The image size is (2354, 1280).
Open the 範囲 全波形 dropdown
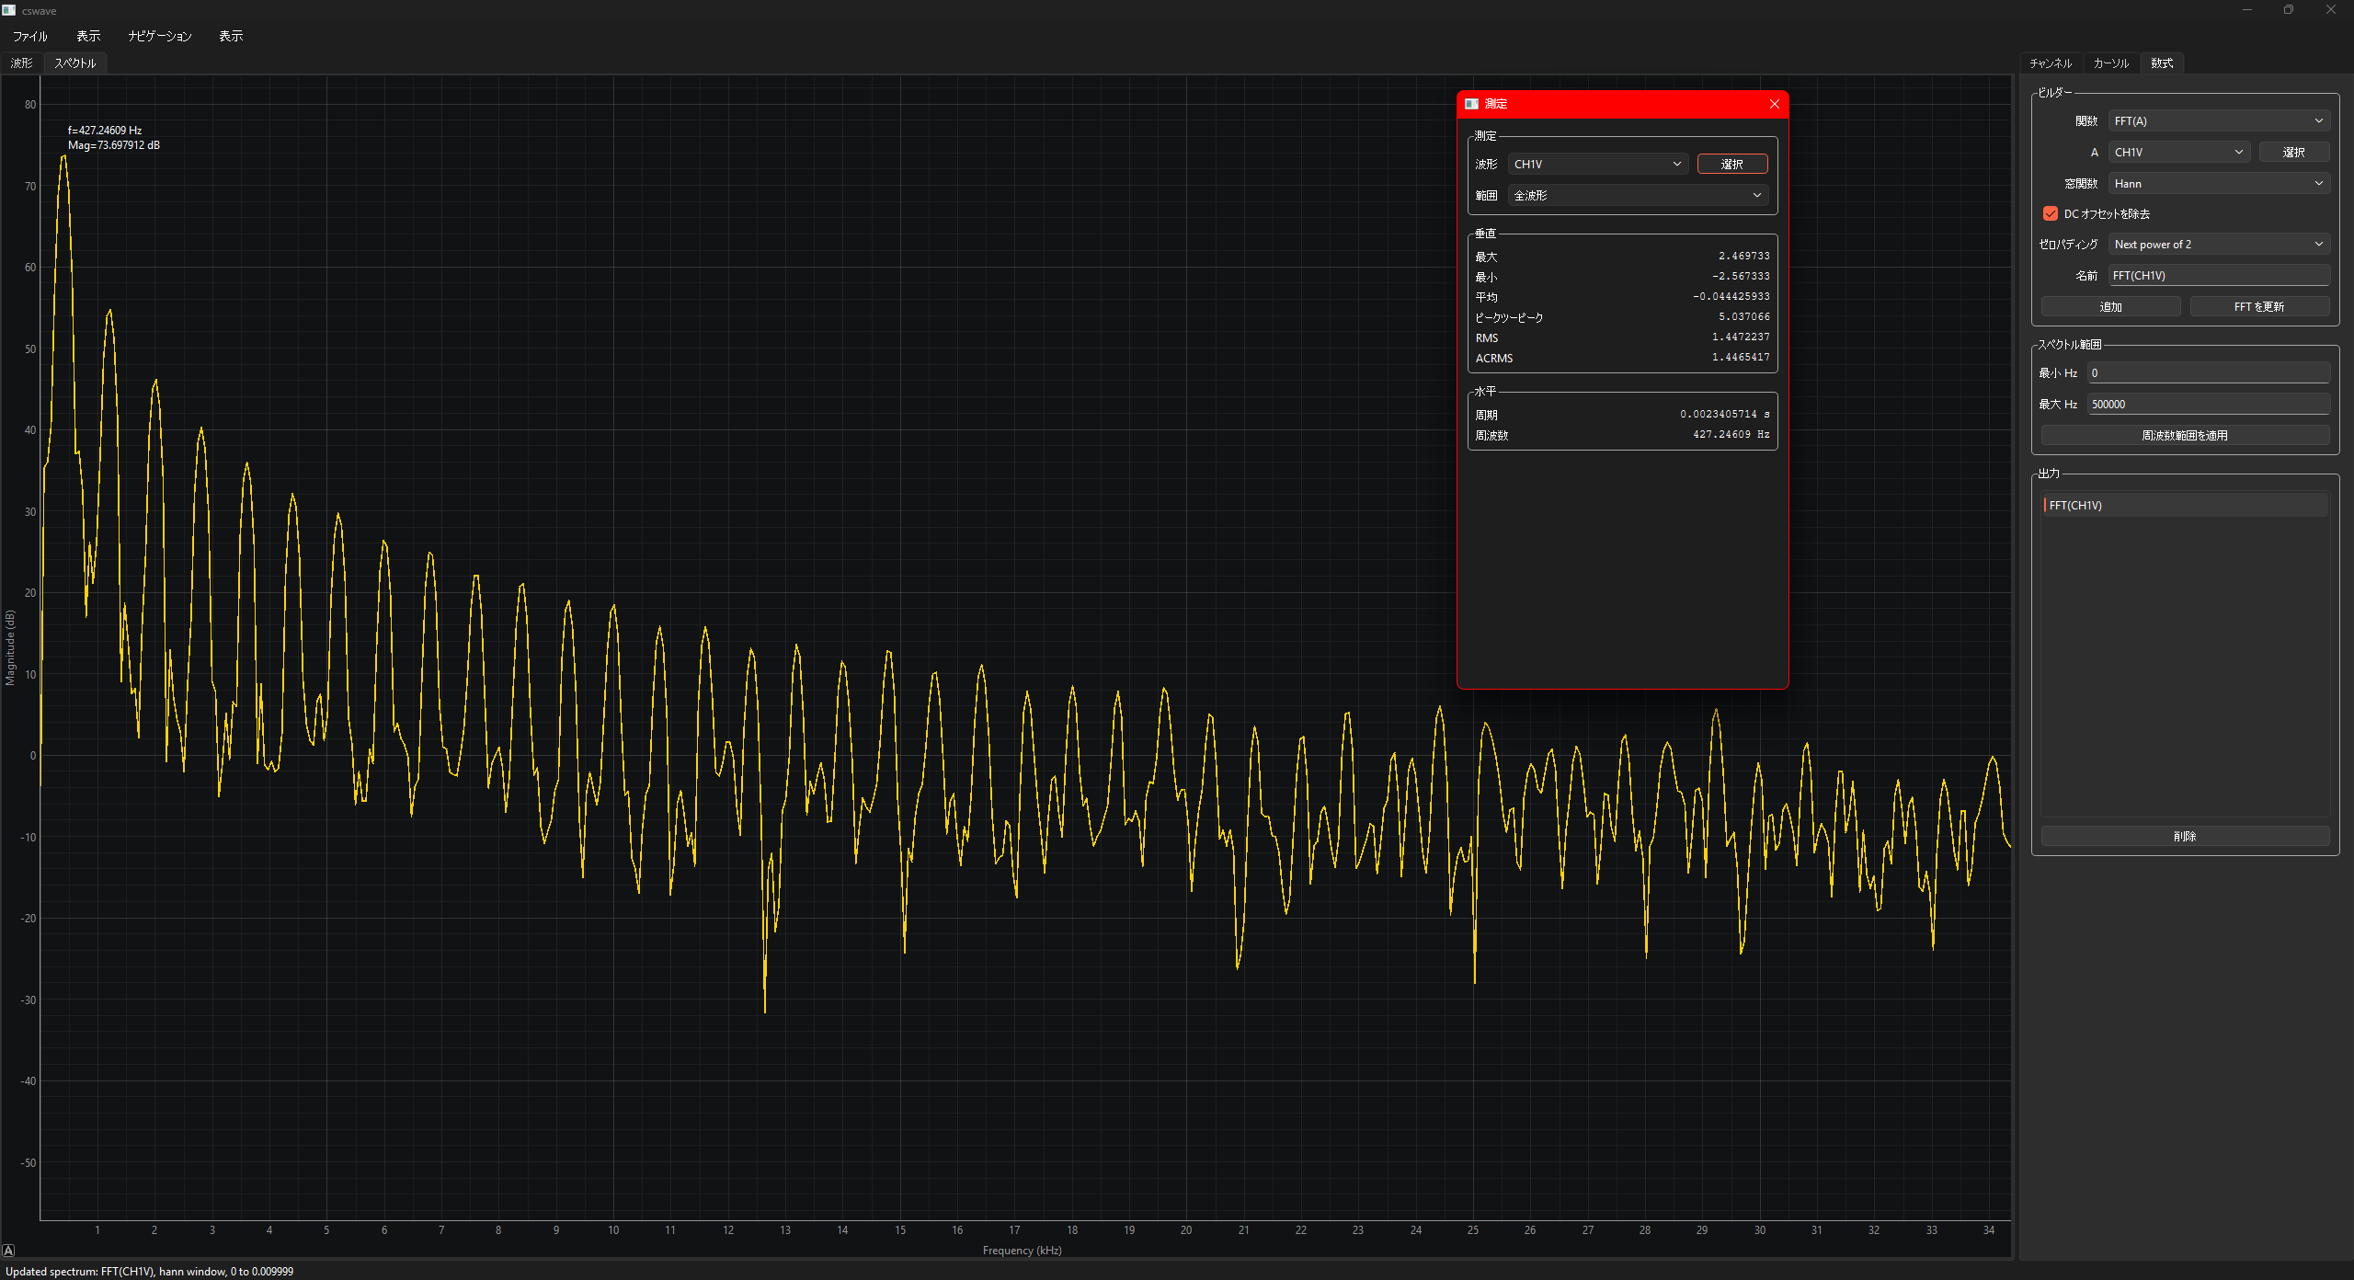coord(1638,195)
